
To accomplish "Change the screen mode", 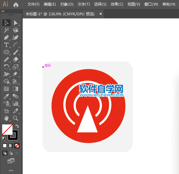I will tap(11, 161).
